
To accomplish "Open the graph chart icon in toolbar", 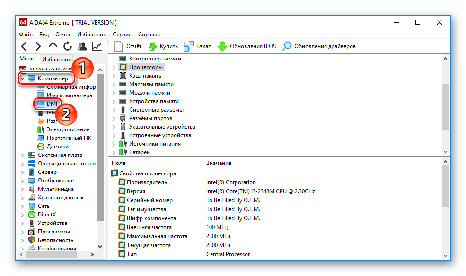I will [x=97, y=46].
